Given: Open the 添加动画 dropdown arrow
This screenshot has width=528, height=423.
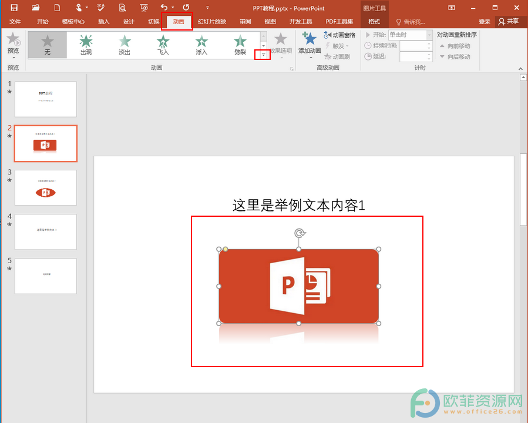Looking at the screenshot, I should tap(310, 58).
